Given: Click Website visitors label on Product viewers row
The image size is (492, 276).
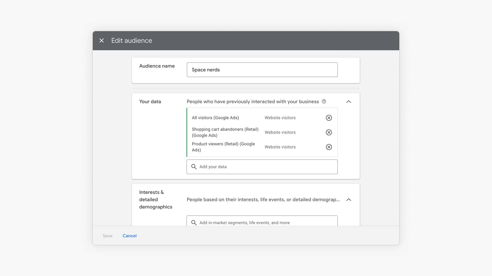Looking at the screenshot, I should (280, 147).
